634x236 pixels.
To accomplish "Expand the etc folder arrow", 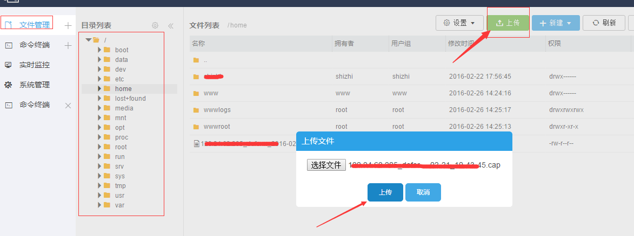I will [99, 79].
